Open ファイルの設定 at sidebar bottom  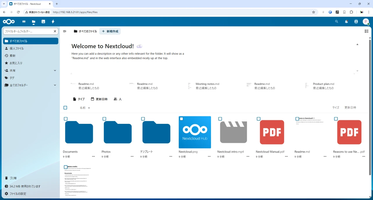click(17, 194)
